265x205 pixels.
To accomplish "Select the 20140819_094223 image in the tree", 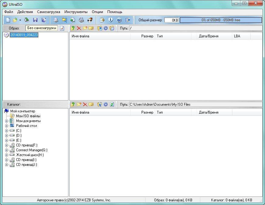I will pyautogui.click(x=24, y=35).
